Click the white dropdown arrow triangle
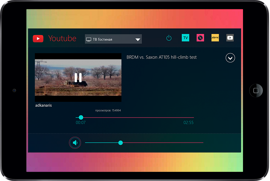This screenshot has width=270, height=181. [138, 39]
